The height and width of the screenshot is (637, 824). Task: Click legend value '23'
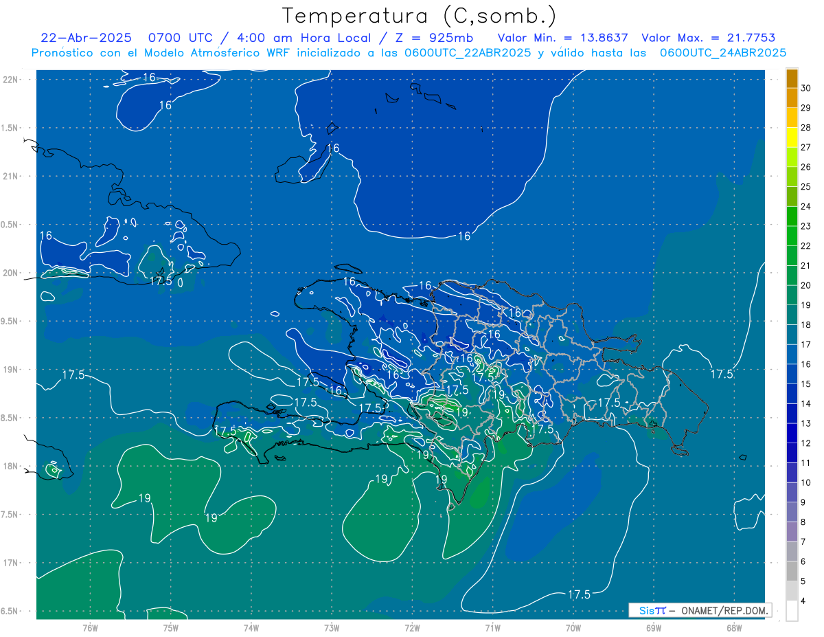[x=806, y=226]
